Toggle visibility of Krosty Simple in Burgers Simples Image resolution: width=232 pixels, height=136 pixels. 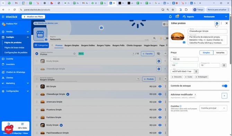(160, 125)
